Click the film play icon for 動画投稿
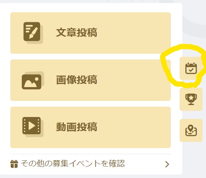The height and width of the screenshot is (178, 206). [33, 127]
